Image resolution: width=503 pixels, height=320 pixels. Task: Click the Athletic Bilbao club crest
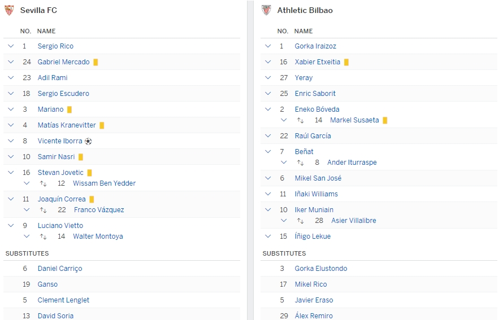(266, 10)
